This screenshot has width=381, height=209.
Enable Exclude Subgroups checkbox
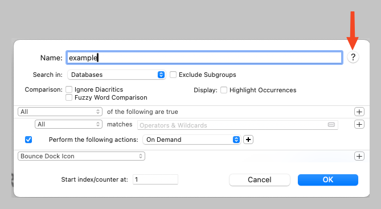pyautogui.click(x=173, y=75)
